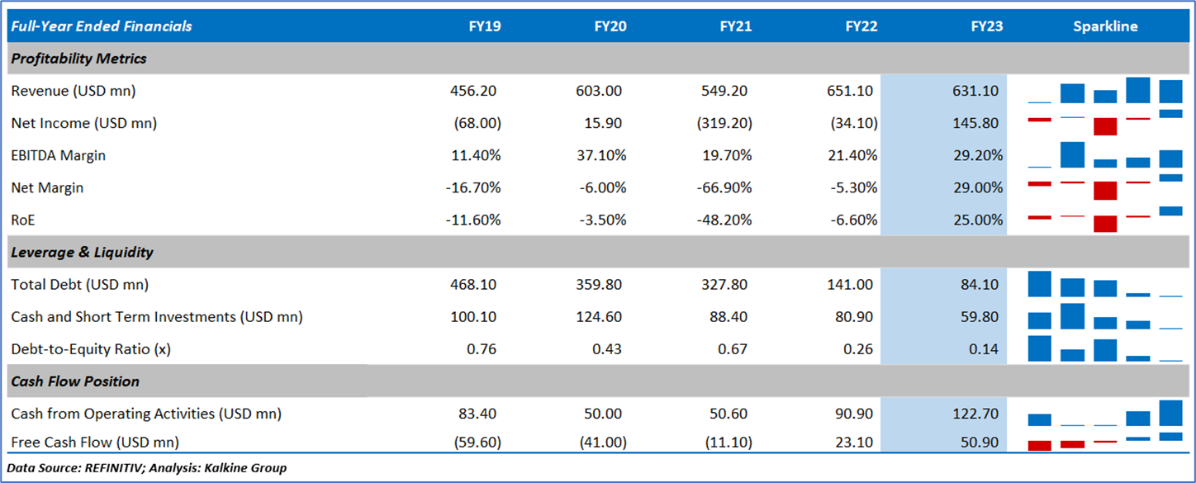Select the Data Source REFINITIV footnote
Image resolution: width=1196 pixels, height=483 pixels.
[149, 468]
